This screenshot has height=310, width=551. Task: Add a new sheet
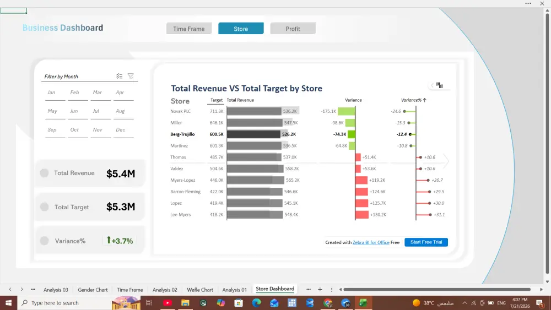coord(320,289)
